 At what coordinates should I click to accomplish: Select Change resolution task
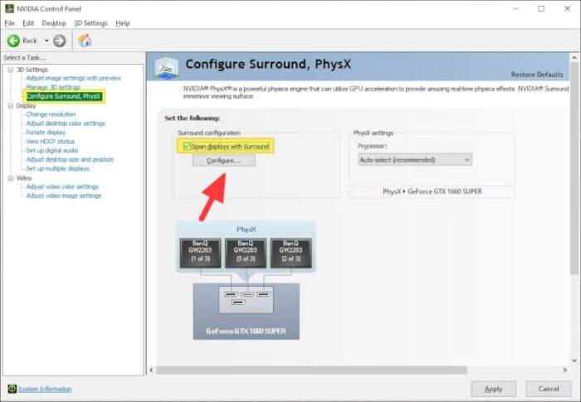[51, 114]
